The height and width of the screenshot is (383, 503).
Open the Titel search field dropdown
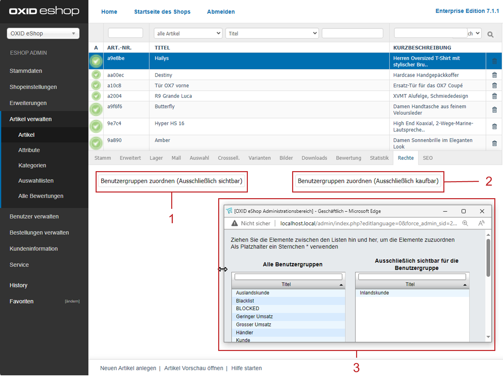[x=272, y=33]
